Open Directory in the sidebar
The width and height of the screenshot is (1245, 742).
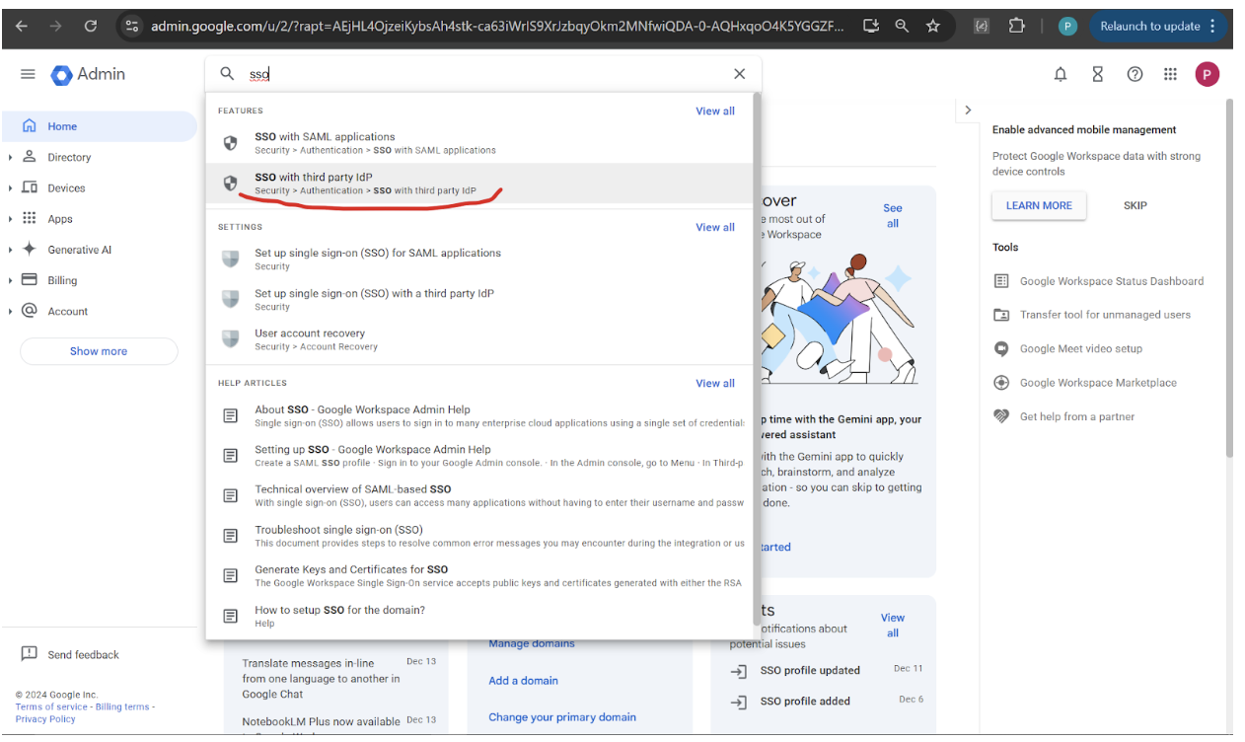point(69,157)
